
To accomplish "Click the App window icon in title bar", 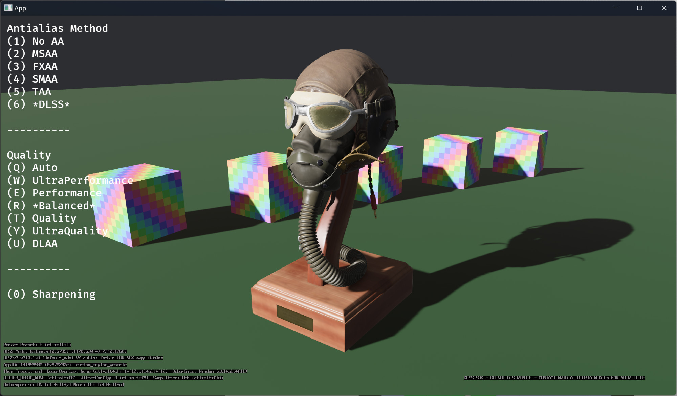I will (8, 8).
